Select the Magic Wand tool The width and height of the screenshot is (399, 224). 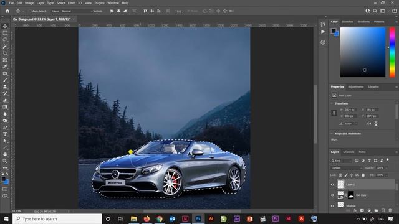tap(5, 47)
